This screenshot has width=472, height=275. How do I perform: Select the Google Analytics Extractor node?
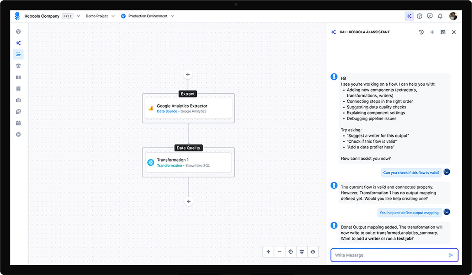pyautogui.click(x=188, y=108)
